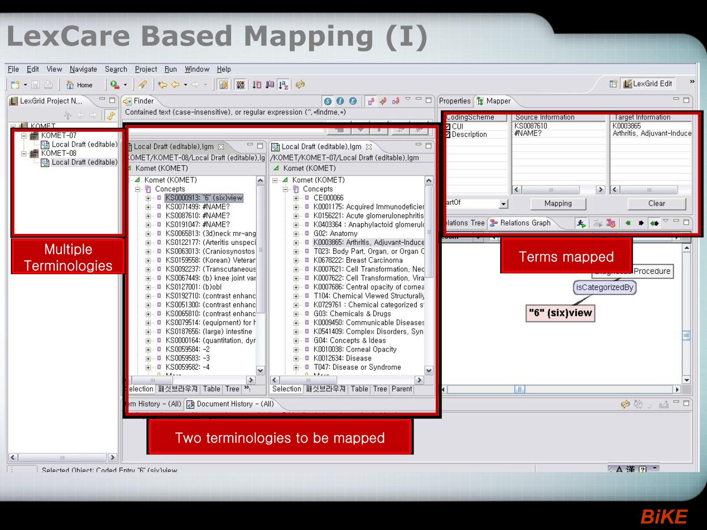The height and width of the screenshot is (530, 707).
Task: Toggle the blue E filter in Finder
Action: coord(353,101)
